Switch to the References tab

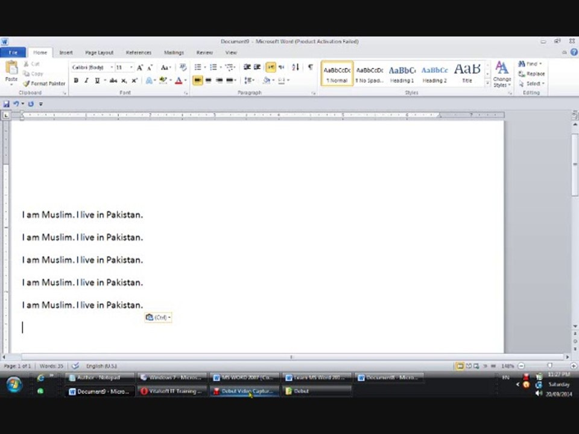point(139,53)
